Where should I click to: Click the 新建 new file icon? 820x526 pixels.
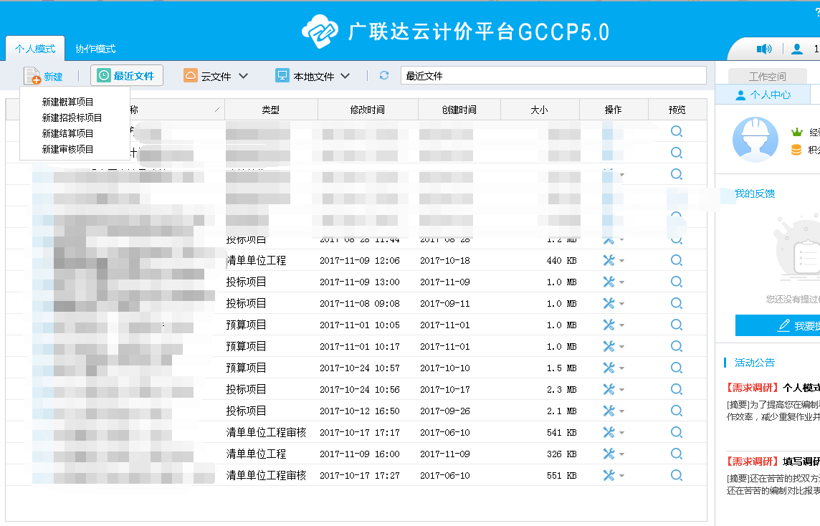tap(32, 76)
